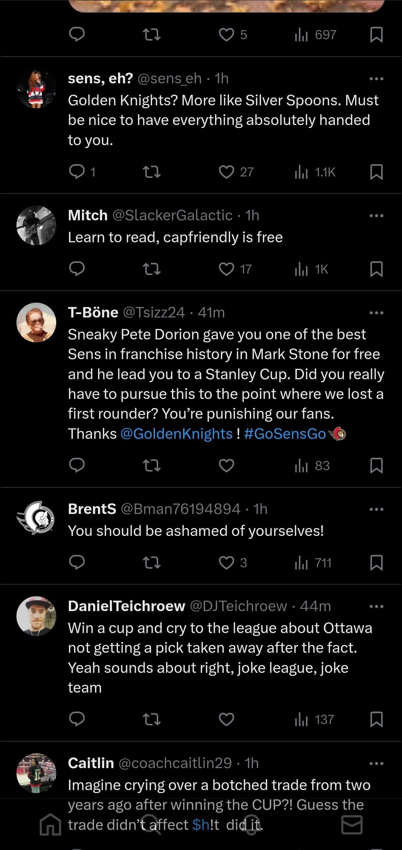Screen dimensions: 402x850
Task: Open more options on T-Böne's tweet
Action: point(376,313)
